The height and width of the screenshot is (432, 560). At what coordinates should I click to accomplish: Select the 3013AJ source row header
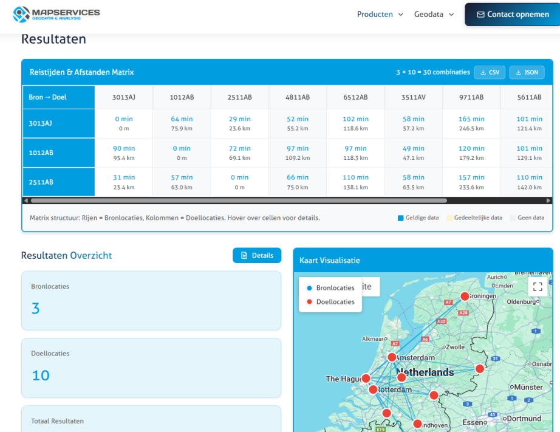tap(58, 123)
